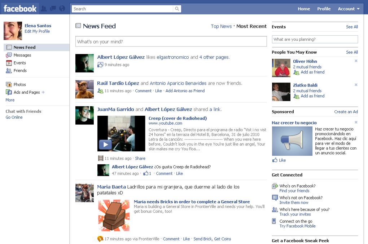Click Send Brick, Get Coins link

[x=212, y=239]
